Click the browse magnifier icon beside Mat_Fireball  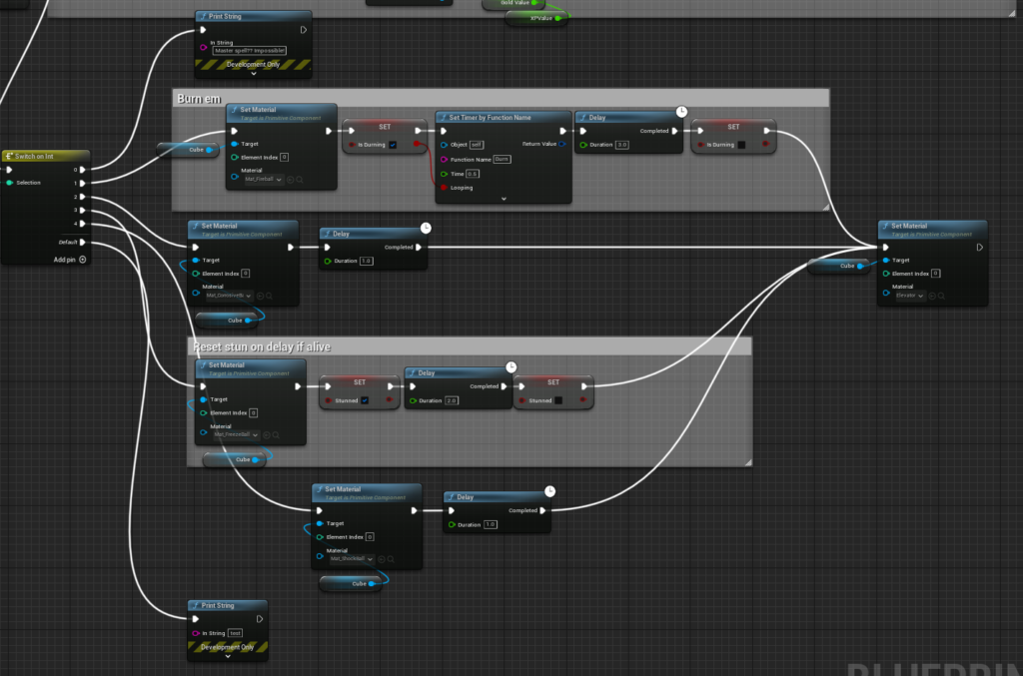(x=300, y=180)
